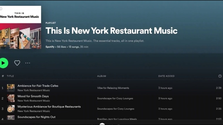Click the clock duration column icon
This screenshot has width=223, height=125.
click(220, 76)
